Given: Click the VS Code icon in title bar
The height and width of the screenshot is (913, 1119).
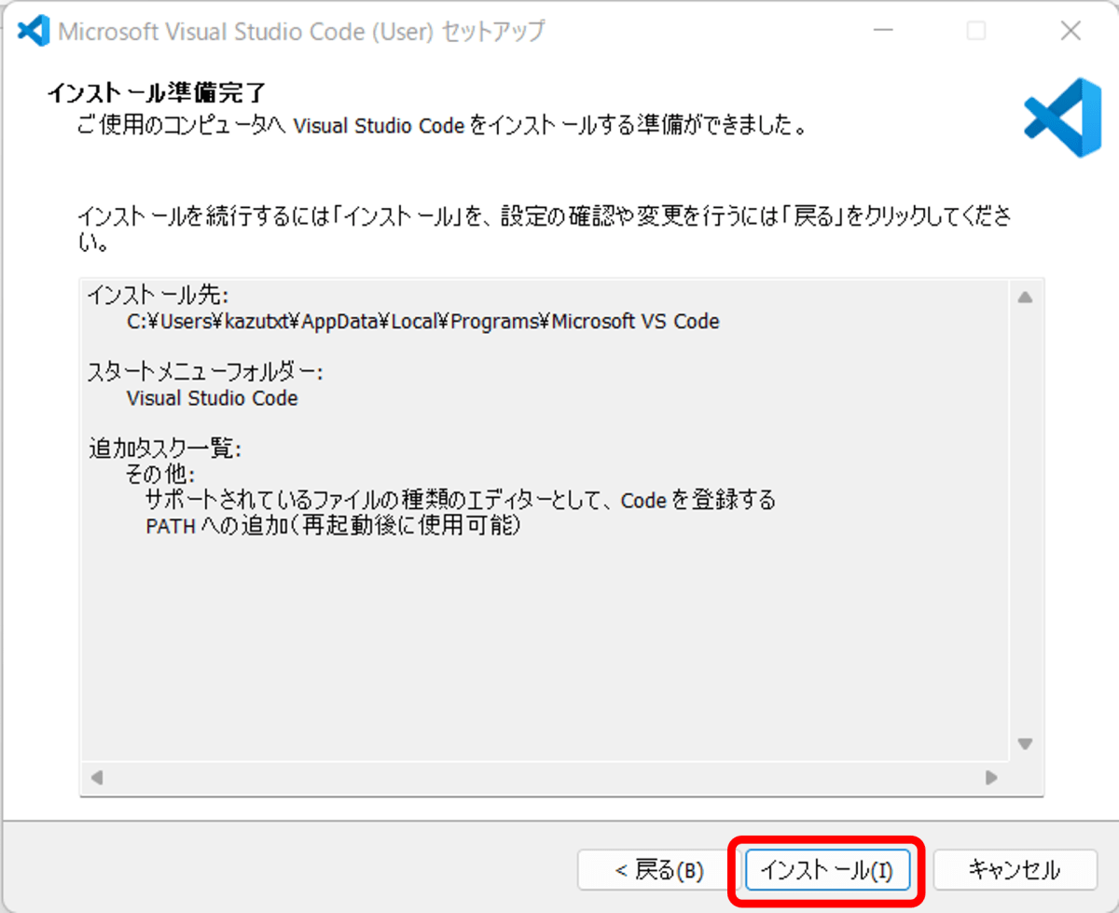Looking at the screenshot, I should (x=34, y=32).
